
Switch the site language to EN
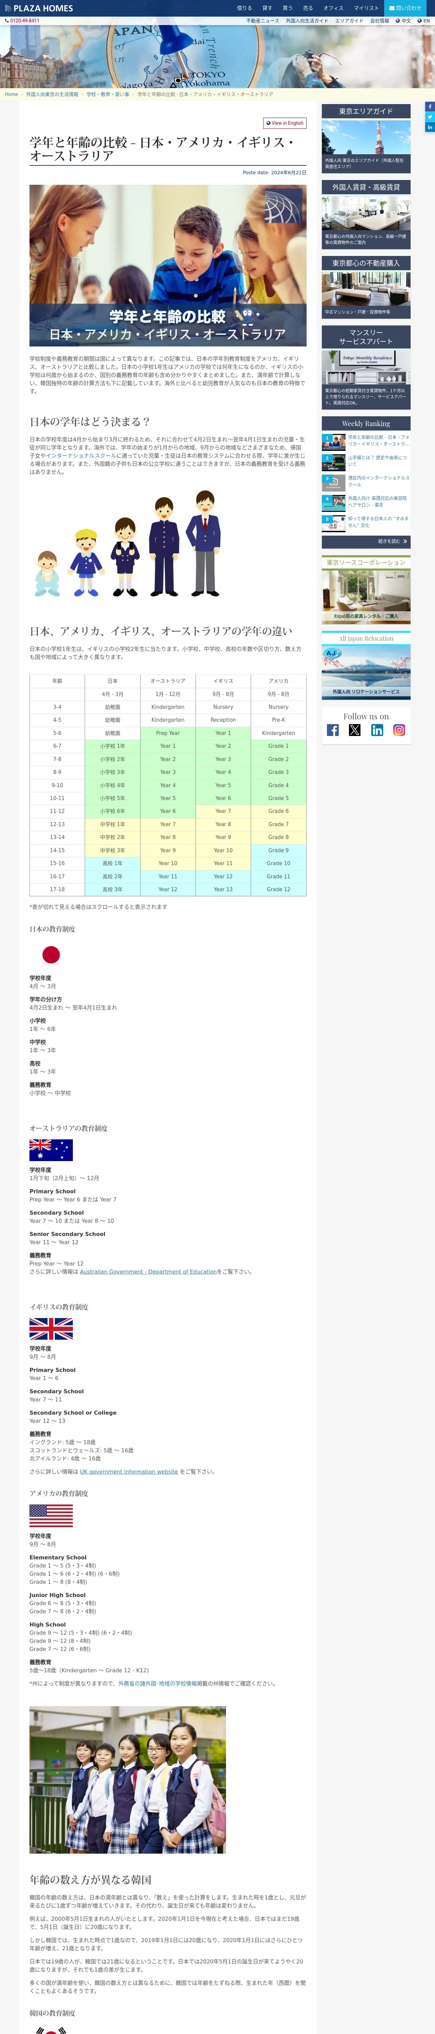pos(424,21)
